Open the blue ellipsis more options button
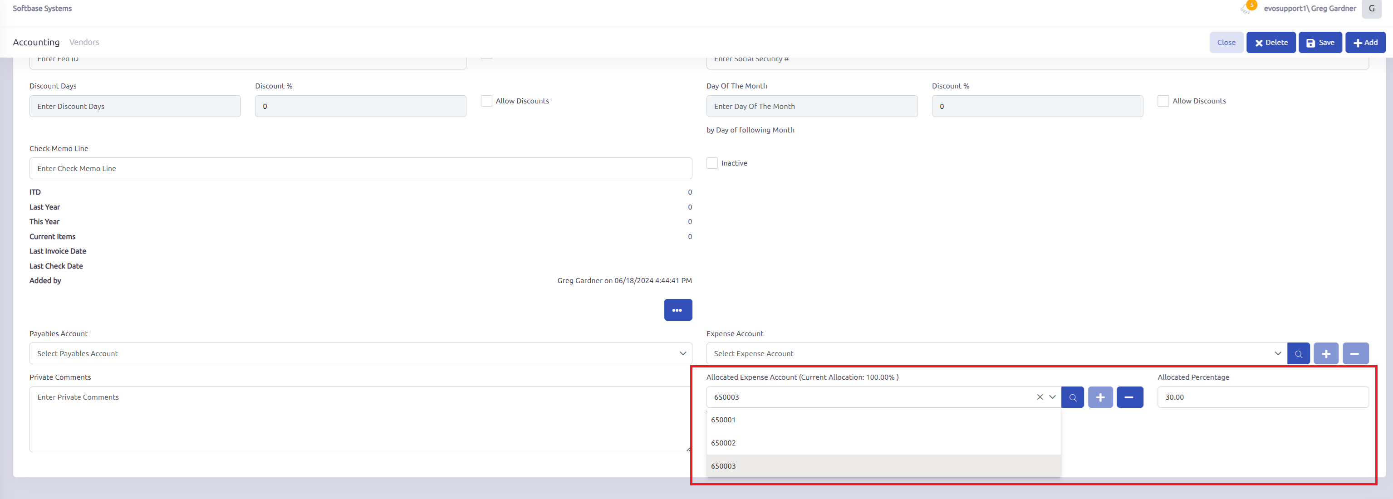This screenshot has height=499, width=1393. [x=677, y=310]
